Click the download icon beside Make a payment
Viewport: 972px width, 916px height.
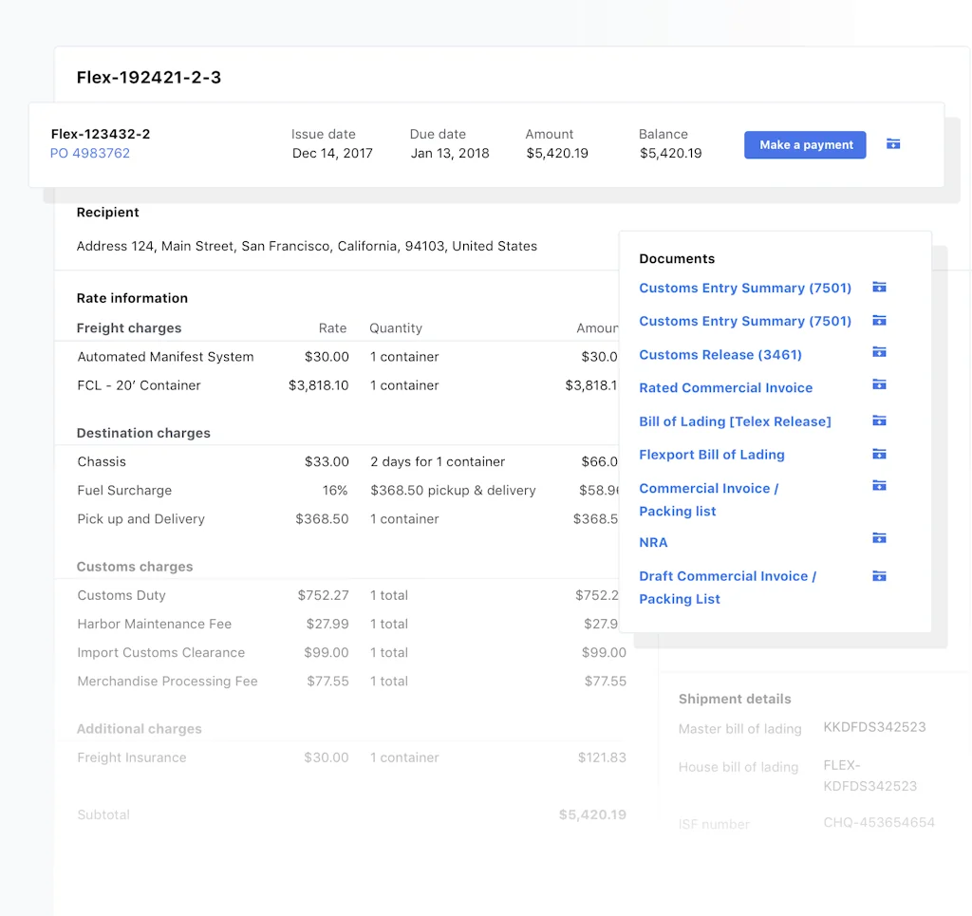tap(892, 143)
